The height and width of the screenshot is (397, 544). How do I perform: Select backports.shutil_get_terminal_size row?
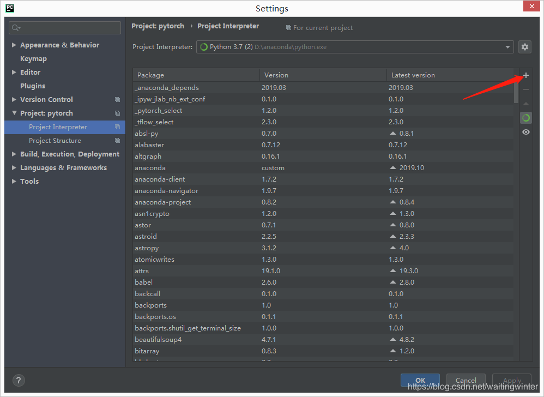pos(323,328)
